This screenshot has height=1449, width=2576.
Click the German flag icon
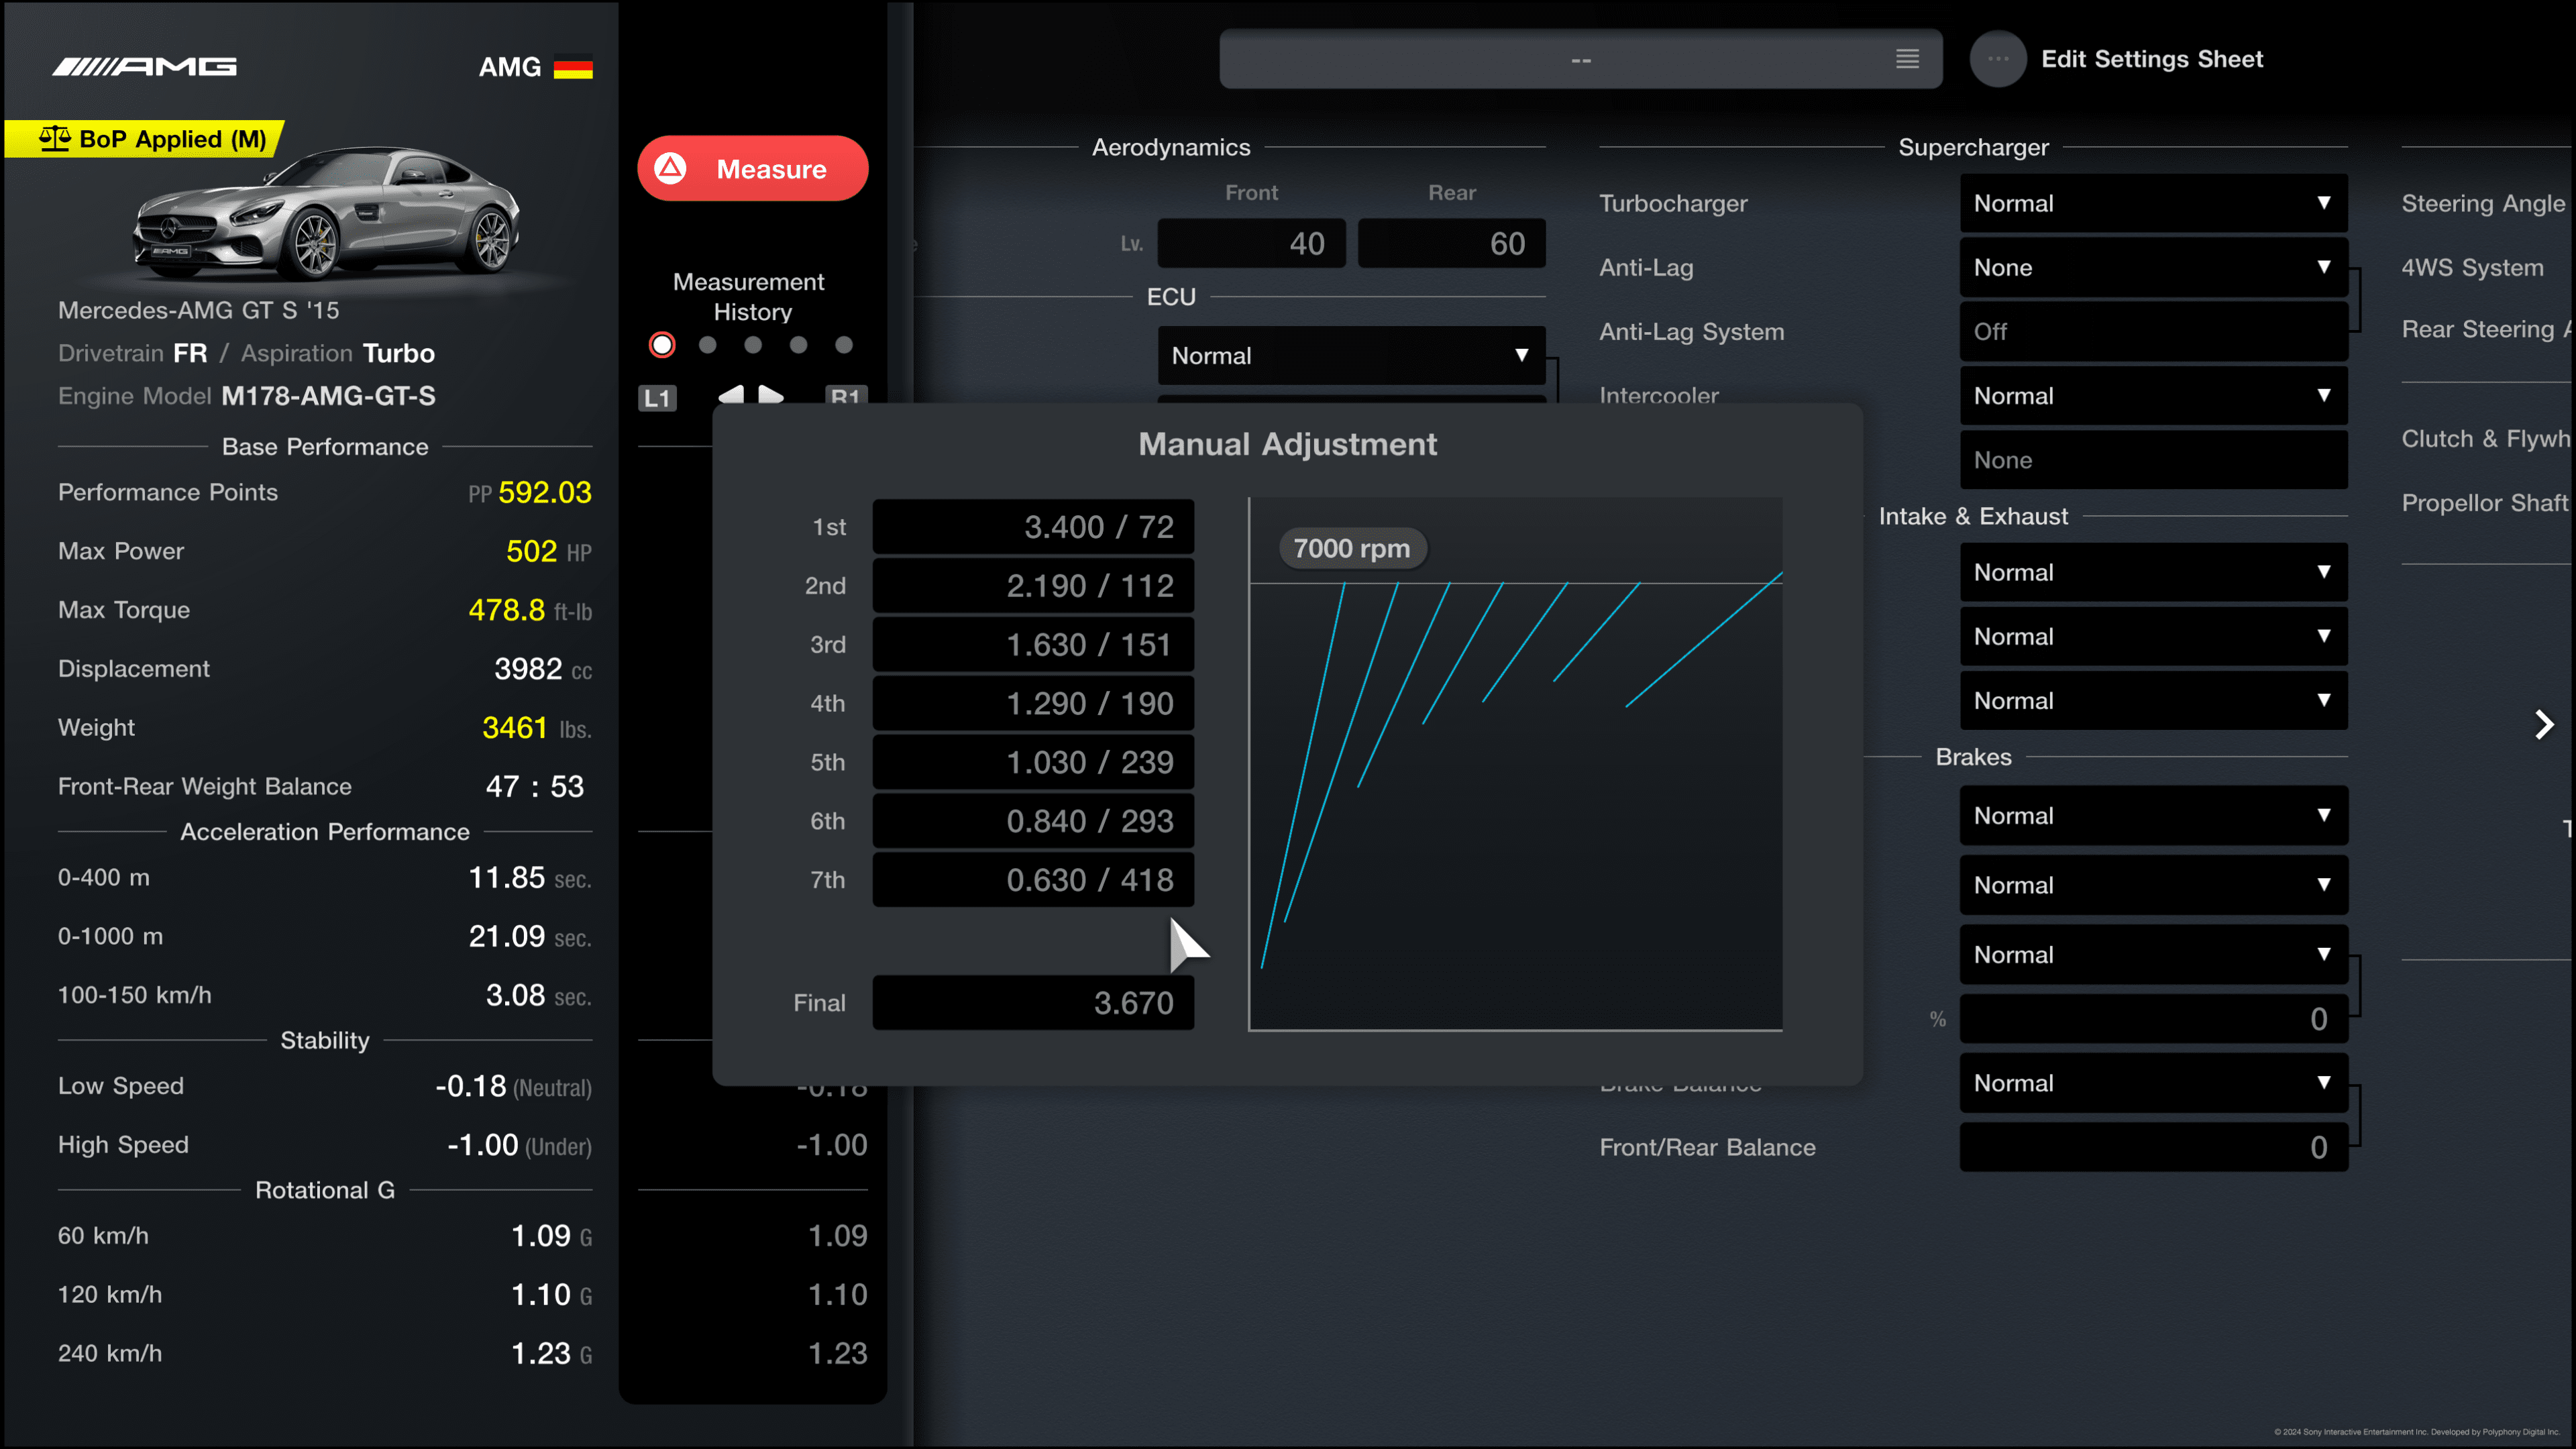[x=573, y=67]
